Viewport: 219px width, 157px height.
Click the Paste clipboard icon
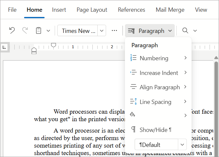(39, 31)
